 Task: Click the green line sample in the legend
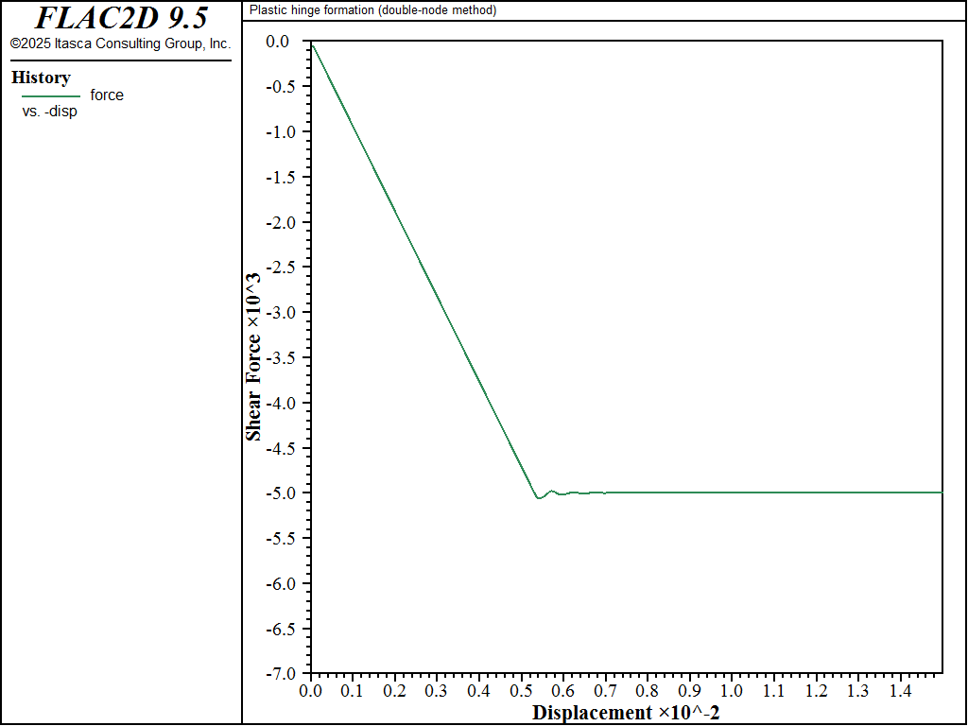[51, 96]
